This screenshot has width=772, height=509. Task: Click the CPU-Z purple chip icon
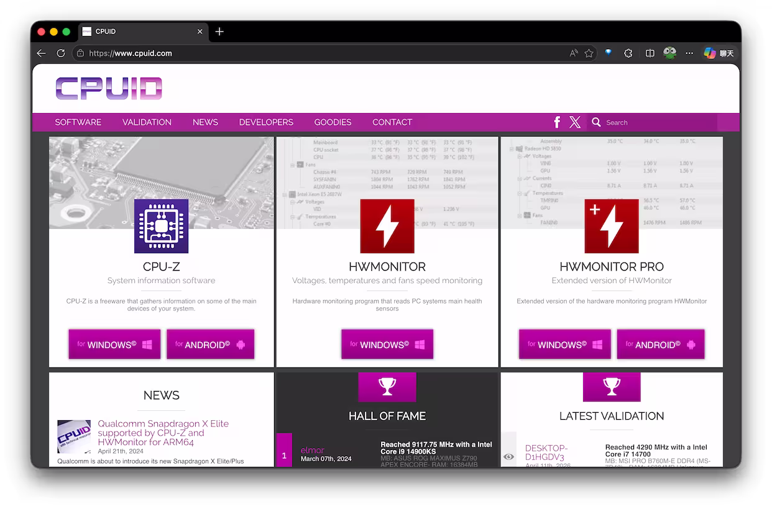[161, 226]
